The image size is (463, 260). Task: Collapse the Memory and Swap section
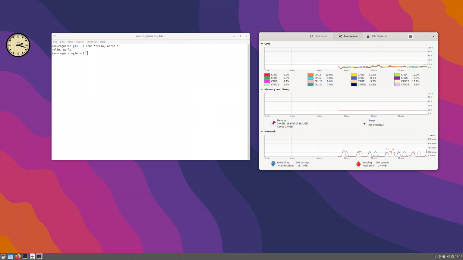point(262,89)
